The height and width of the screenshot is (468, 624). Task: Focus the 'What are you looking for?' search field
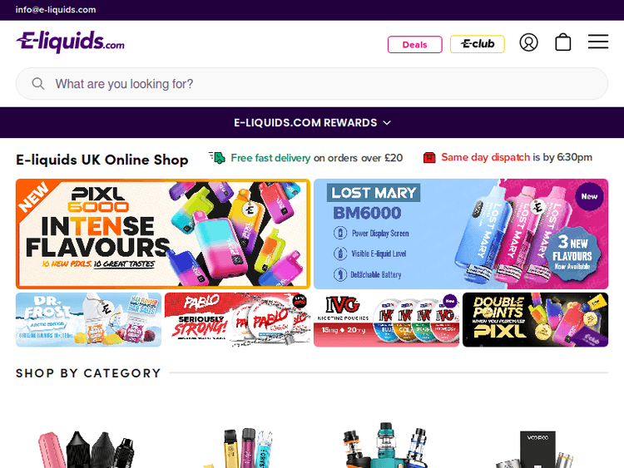pyautogui.click(x=312, y=83)
